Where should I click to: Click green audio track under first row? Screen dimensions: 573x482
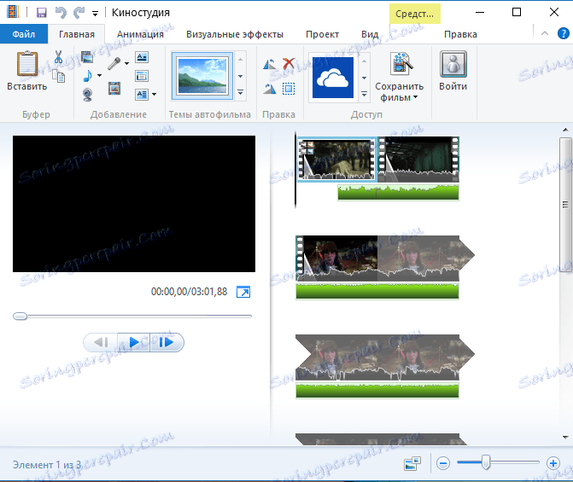tap(398, 193)
